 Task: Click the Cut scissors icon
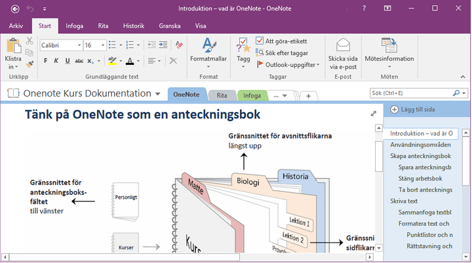point(29,41)
